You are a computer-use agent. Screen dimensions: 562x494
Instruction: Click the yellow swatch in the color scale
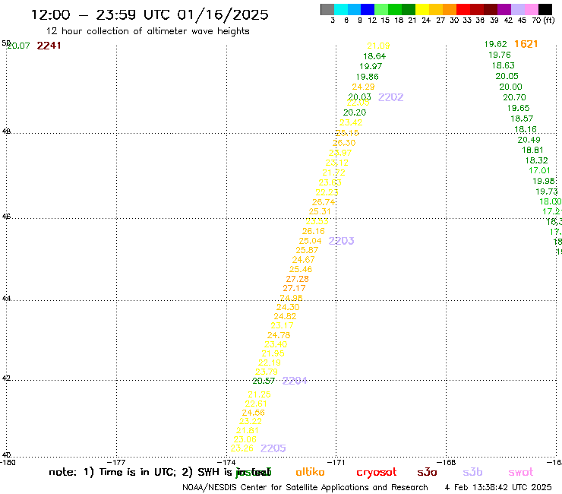coord(422,9)
